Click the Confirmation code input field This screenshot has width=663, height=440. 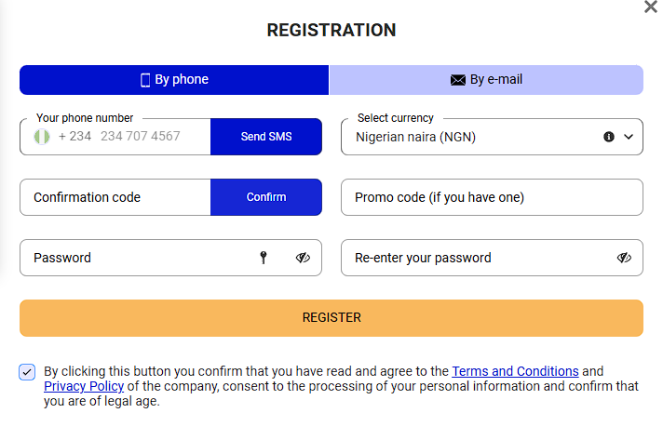115,197
